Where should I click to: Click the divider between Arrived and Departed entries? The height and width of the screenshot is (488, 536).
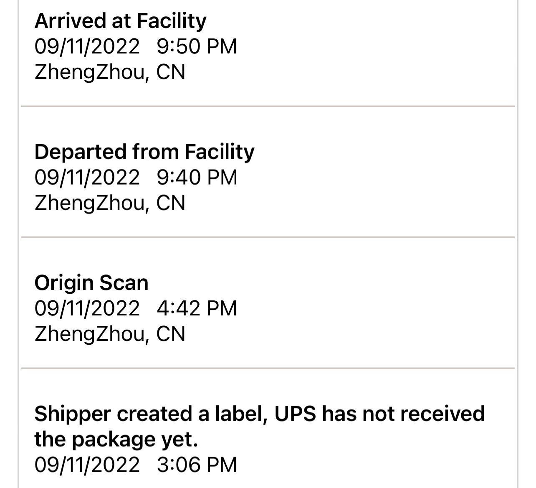tap(268, 107)
